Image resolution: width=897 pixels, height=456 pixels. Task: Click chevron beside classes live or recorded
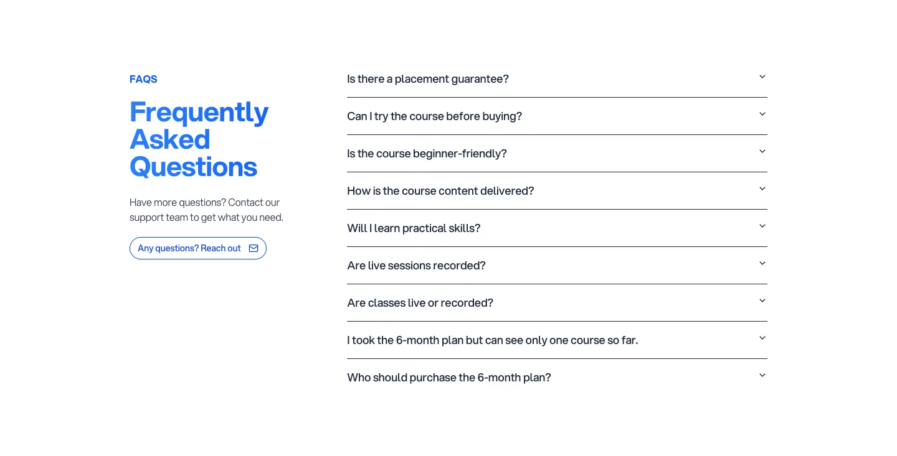click(x=762, y=300)
